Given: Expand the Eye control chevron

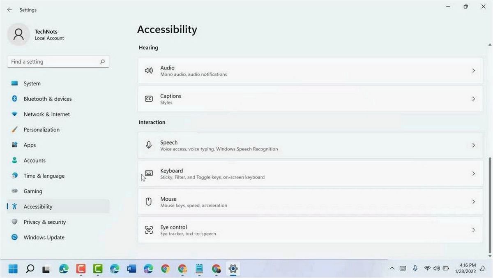Looking at the screenshot, I should point(473,230).
